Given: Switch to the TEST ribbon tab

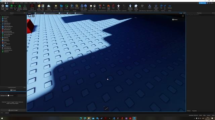Looking at the screenshot, I should 31,3.
